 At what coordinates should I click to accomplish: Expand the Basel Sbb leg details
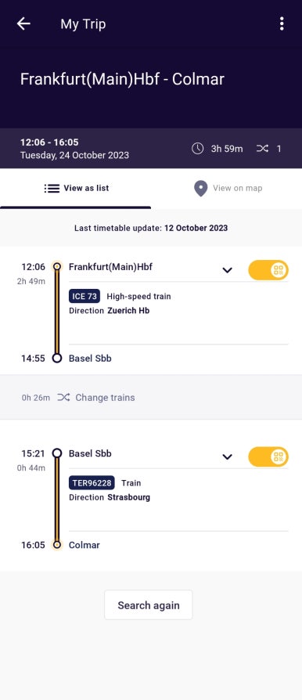[228, 456]
